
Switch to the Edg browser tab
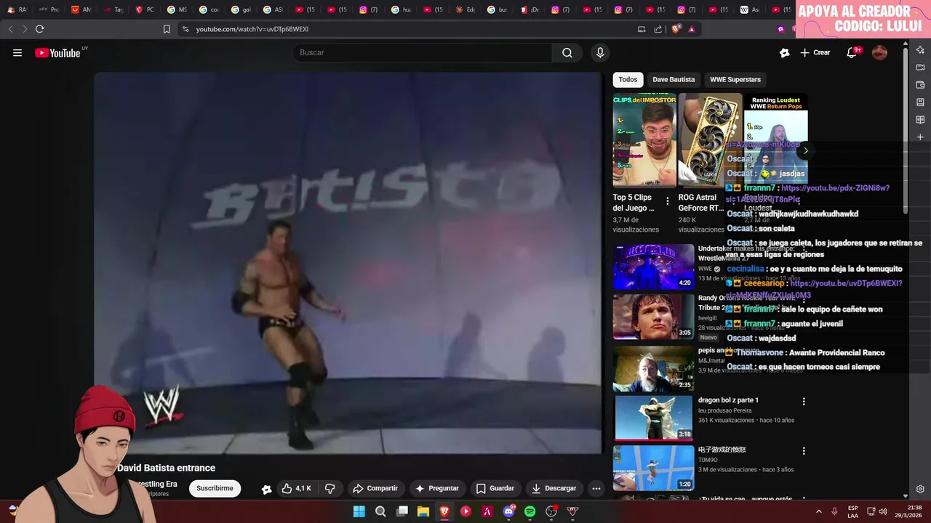(x=466, y=9)
